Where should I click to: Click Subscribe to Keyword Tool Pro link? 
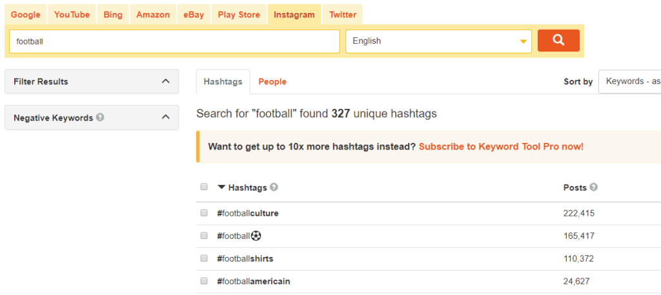click(x=501, y=147)
